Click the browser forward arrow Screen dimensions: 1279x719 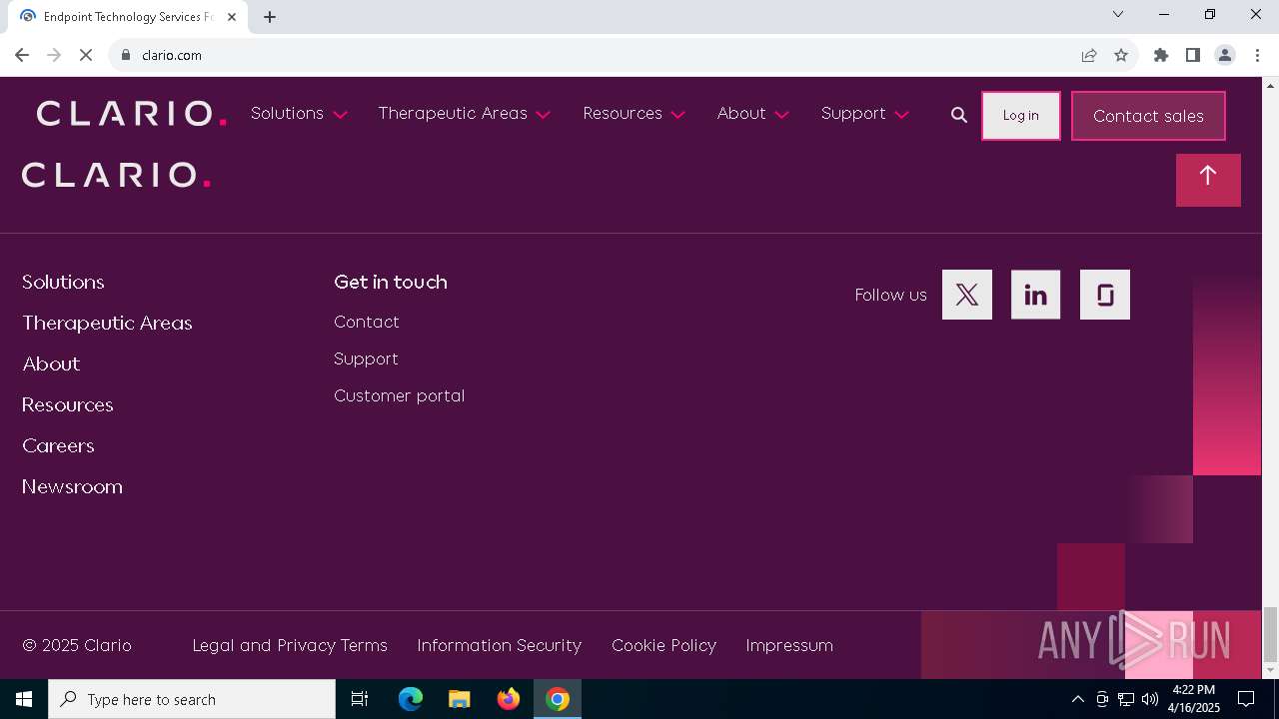click(x=54, y=55)
